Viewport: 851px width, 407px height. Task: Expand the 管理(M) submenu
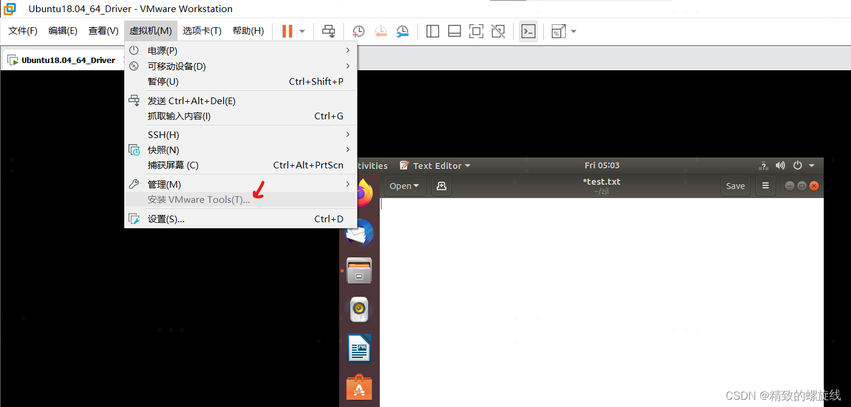tap(241, 184)
